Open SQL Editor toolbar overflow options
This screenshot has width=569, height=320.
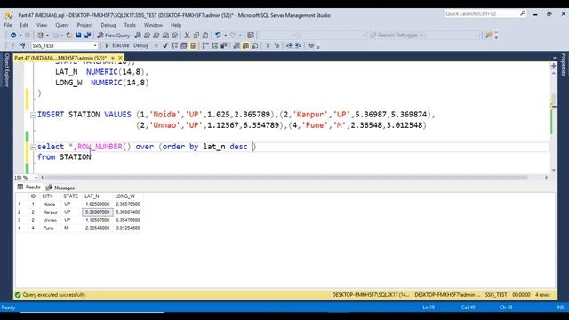318,47
